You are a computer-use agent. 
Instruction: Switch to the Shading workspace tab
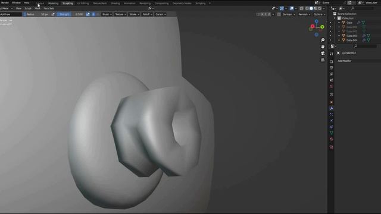point(115,4)
